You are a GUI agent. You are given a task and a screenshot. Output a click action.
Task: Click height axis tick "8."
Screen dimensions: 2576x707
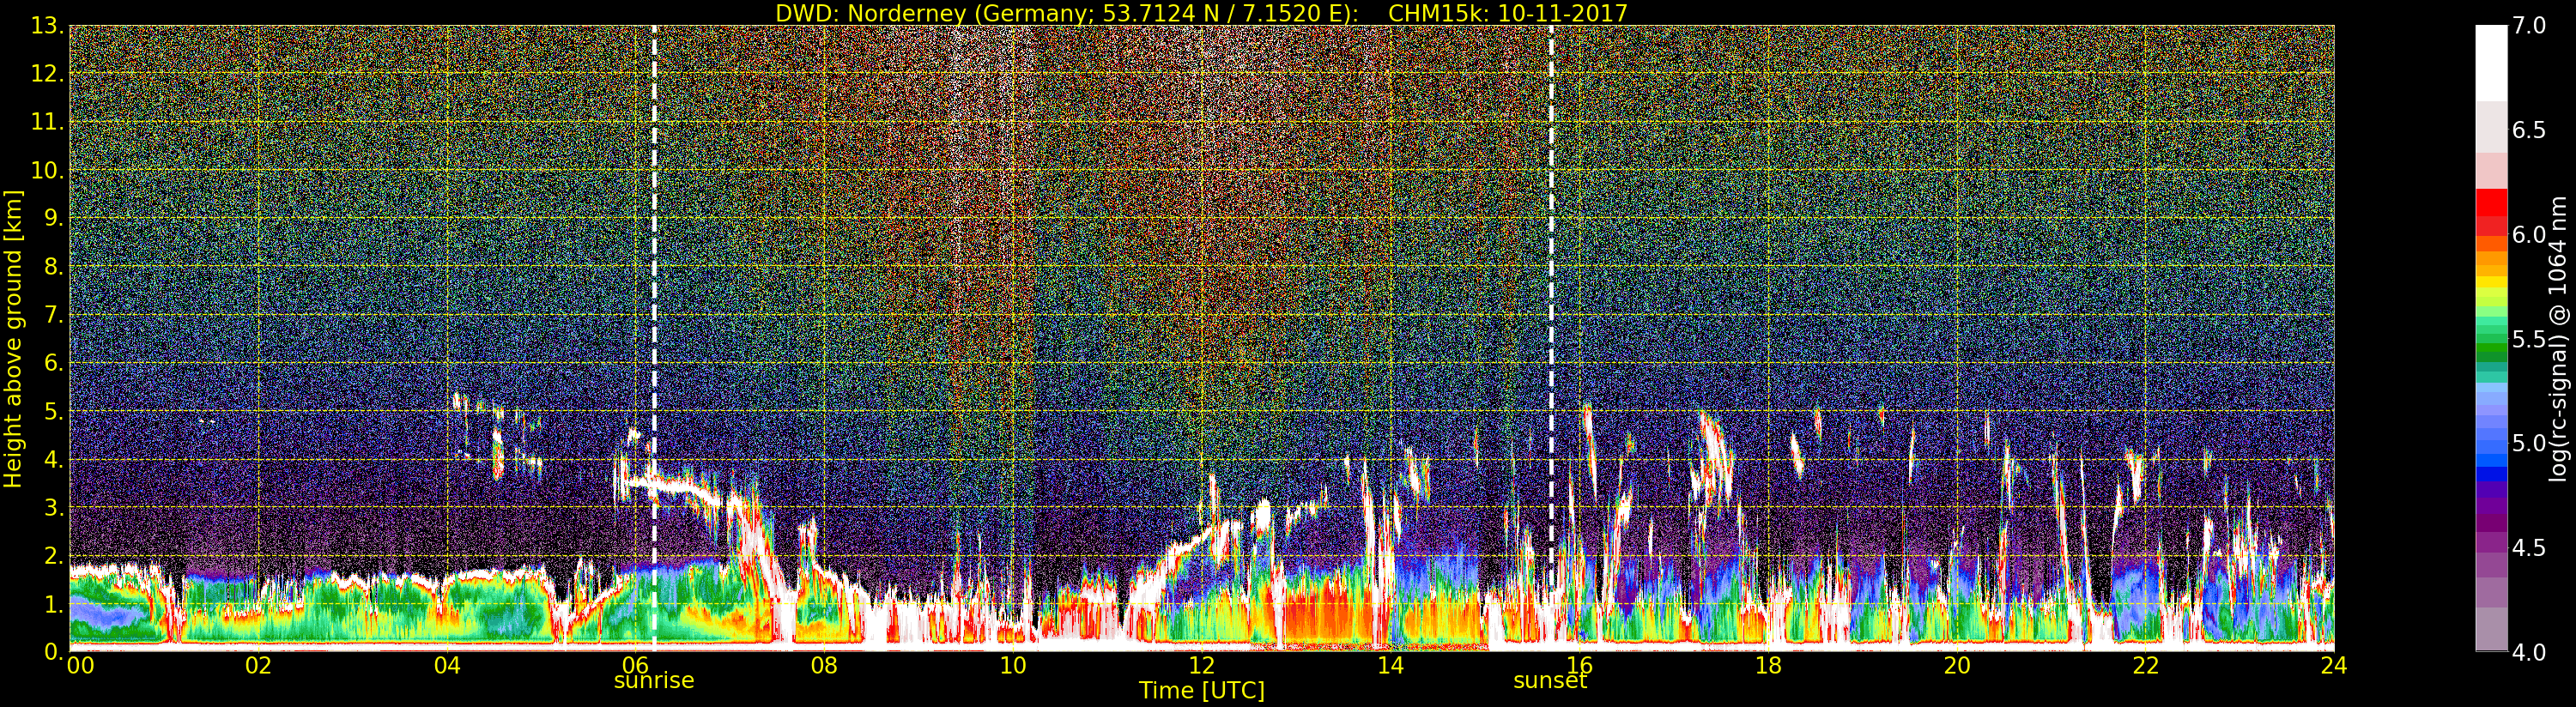pos(53,267)
